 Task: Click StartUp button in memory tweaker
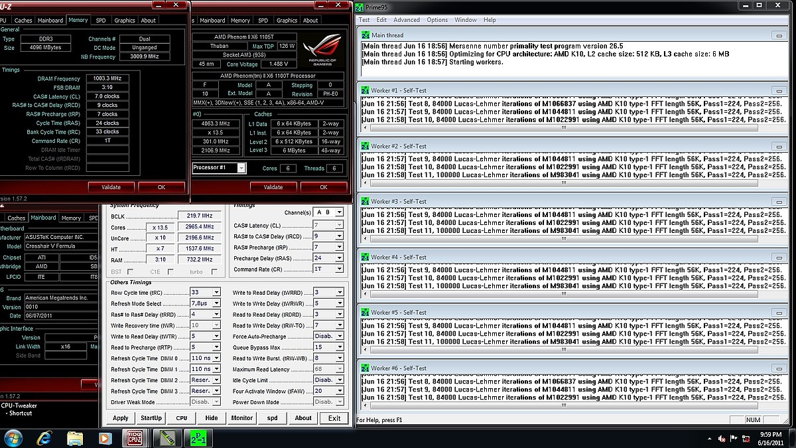click(x=151, y=418)
